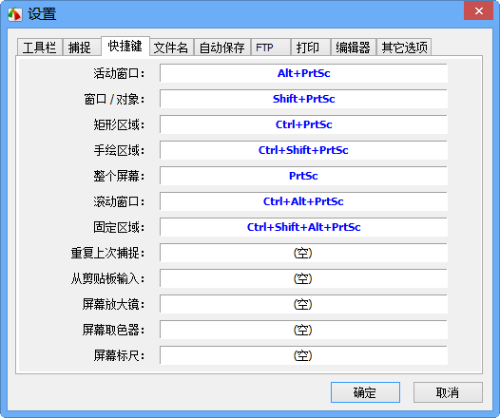Click the 滚动窗口 hotkey field
The image size is (500, 418).
(303, 201)
